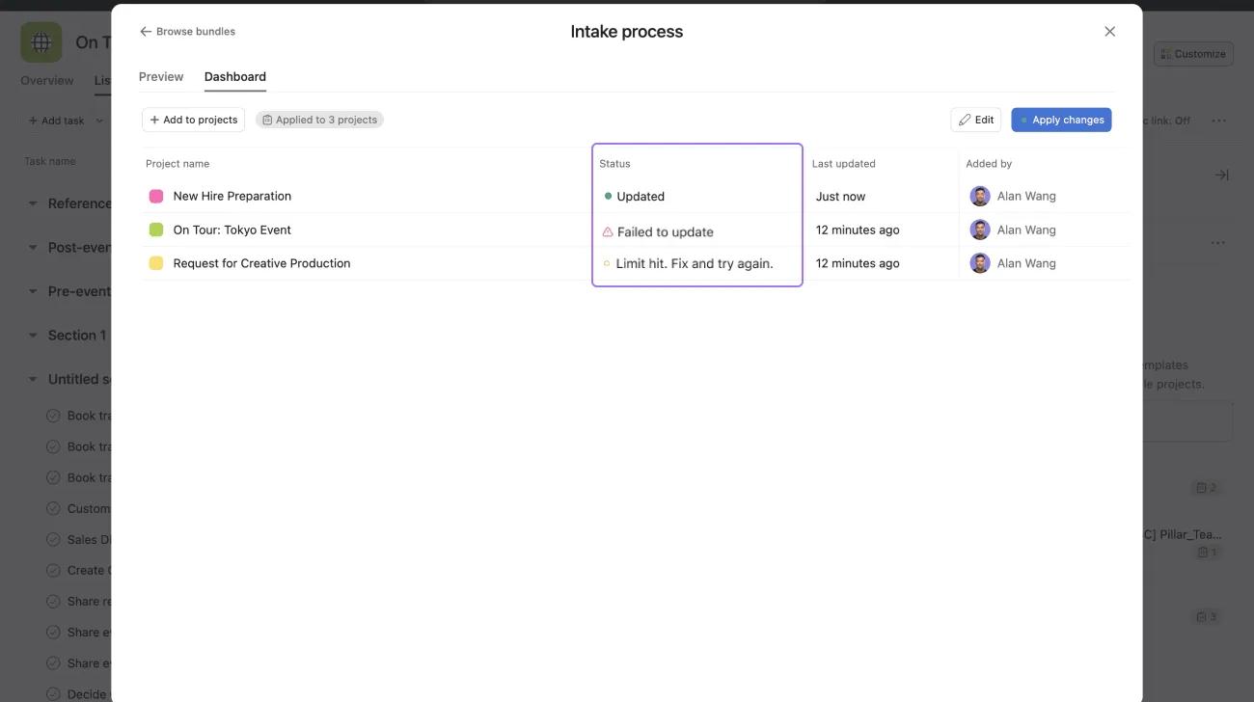Click the Failed to update warning icon
The image size is (1254, 702).
click(608, 232)
